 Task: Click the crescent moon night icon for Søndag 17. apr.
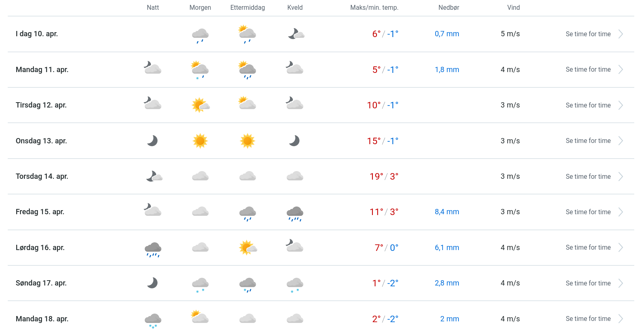[x=153, y=283]
